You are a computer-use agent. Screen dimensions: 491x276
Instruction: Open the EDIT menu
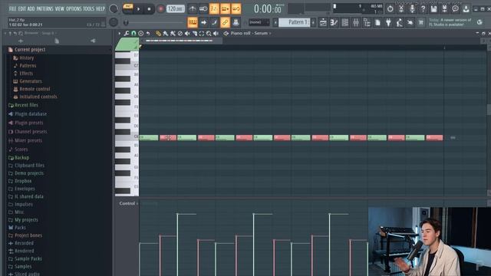22,8
